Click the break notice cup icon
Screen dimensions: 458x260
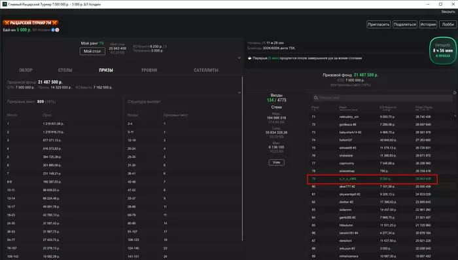(x=250, y=58)
